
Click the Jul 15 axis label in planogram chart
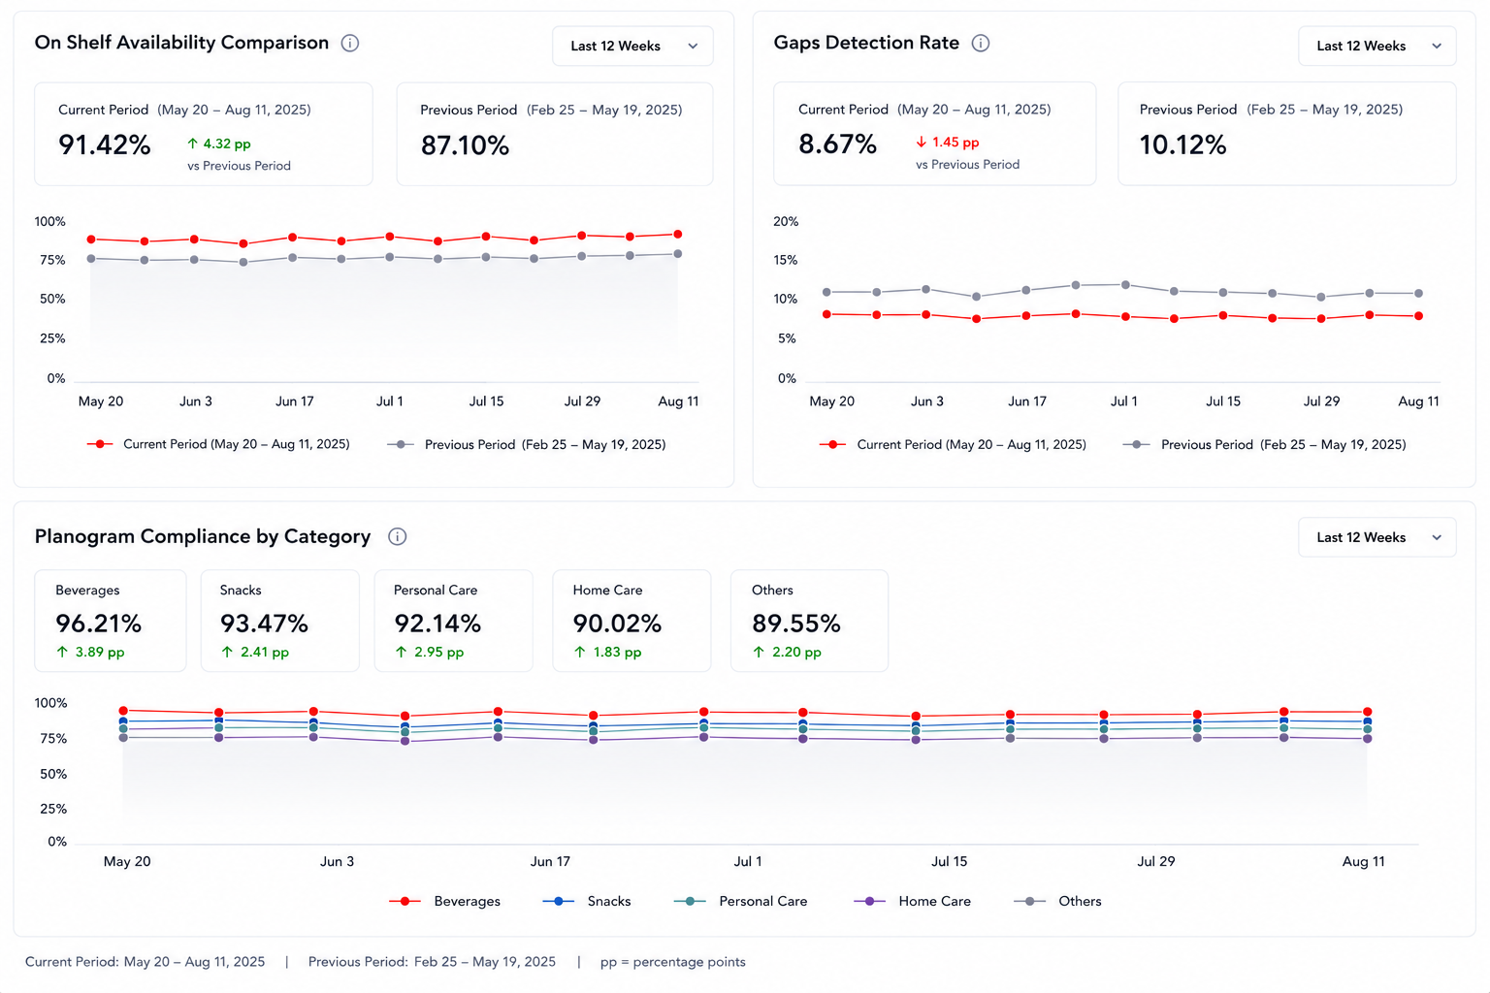[x=949, y=861]
